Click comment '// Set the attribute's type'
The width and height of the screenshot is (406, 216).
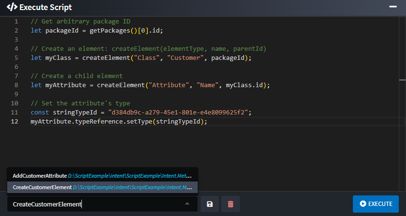pyautogui.click(x=80, y=103)
